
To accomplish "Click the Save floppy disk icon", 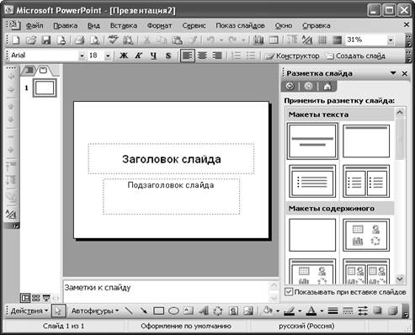I will tap(45, 40).
